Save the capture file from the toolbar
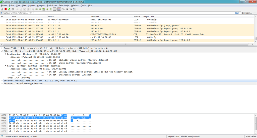257x138 pixels. tap(21, 9)
